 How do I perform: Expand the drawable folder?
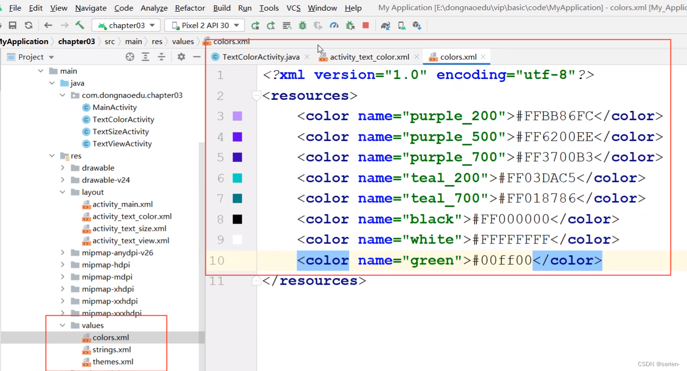(63, 168)
